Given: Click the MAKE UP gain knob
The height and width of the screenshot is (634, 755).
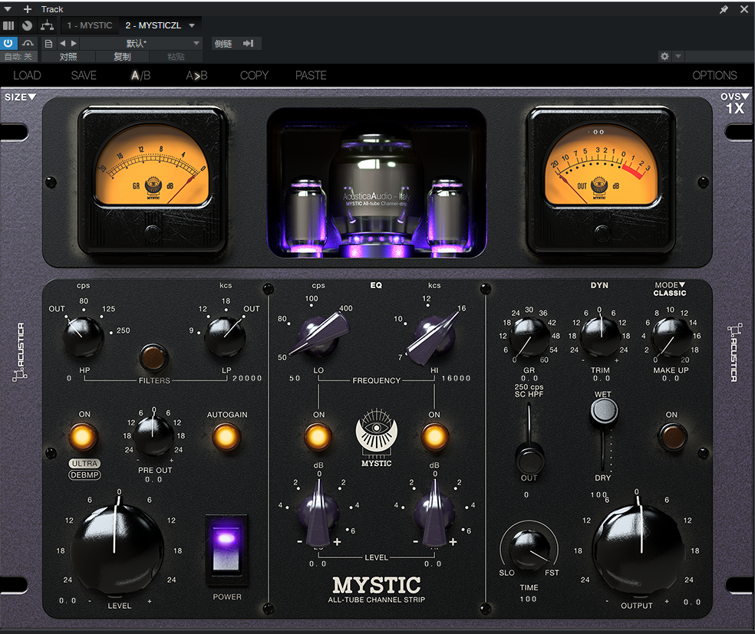Looking at the screenshot, I should [671, 337].
